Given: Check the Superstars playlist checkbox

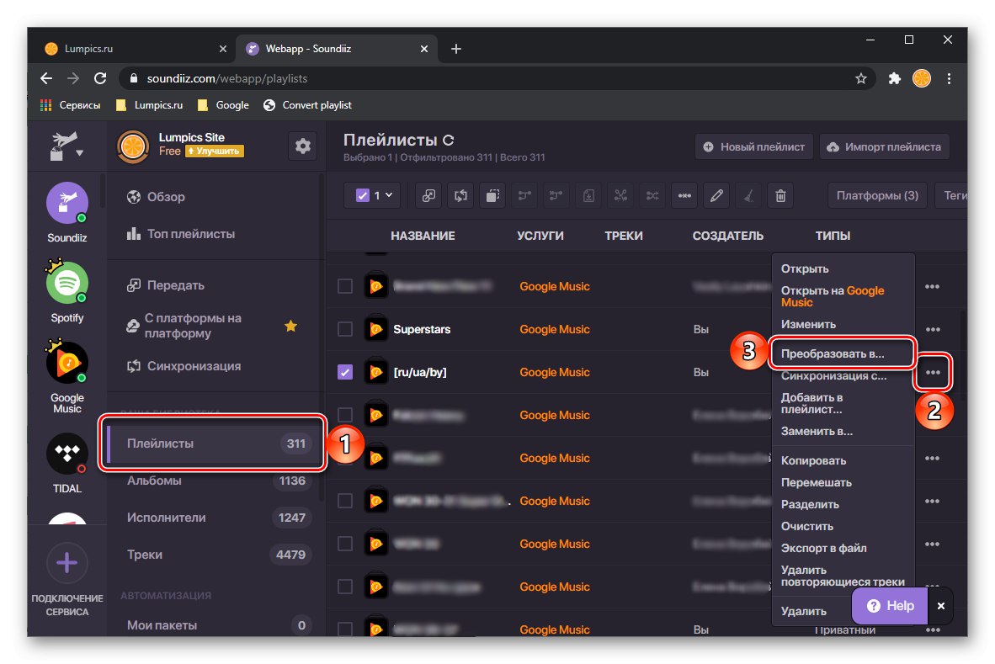Looking at the screenshot, I should coord(344,329).
